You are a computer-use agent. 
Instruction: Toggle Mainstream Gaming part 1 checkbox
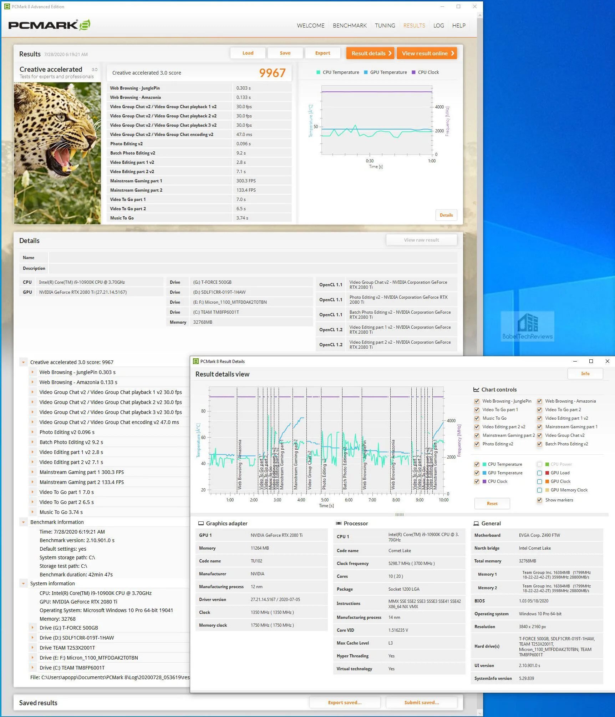539,427
